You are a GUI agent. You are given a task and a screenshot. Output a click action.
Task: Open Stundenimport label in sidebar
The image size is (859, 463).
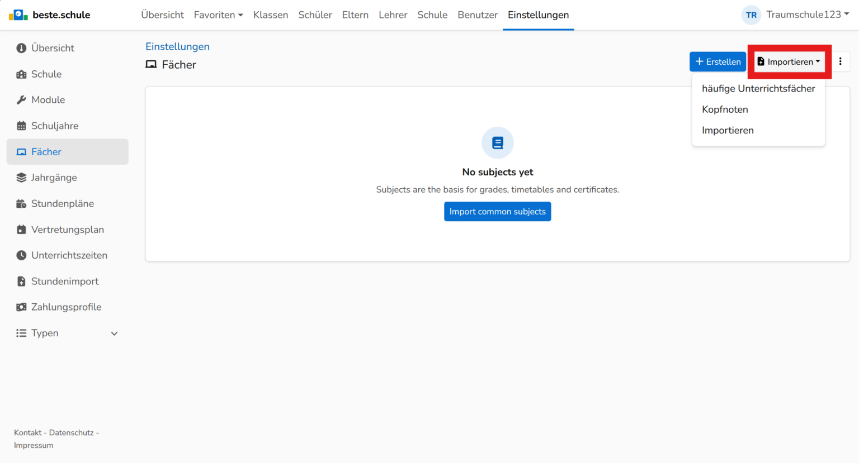click(x=65, y=281)
